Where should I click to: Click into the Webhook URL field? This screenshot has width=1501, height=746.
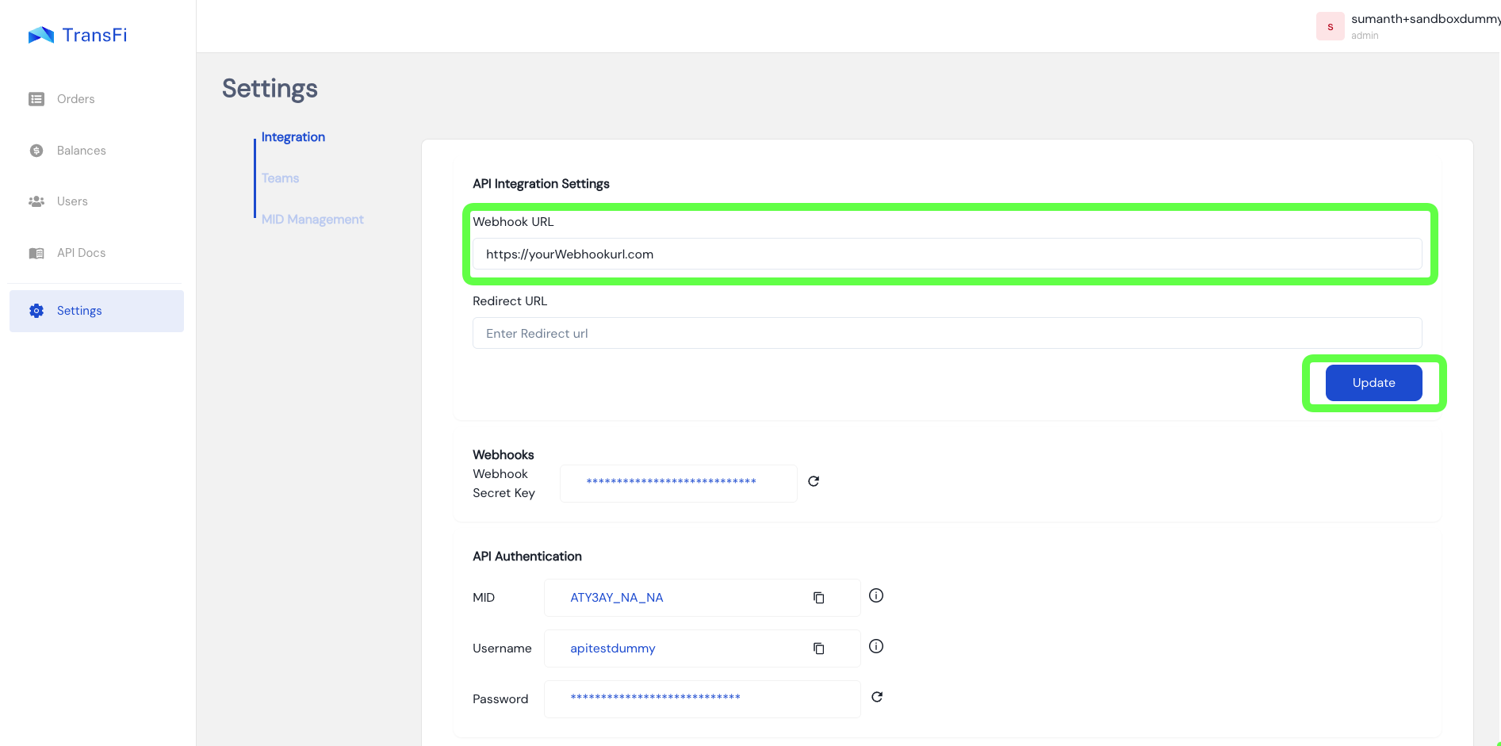pyautogui.click(x=948, y=254)
